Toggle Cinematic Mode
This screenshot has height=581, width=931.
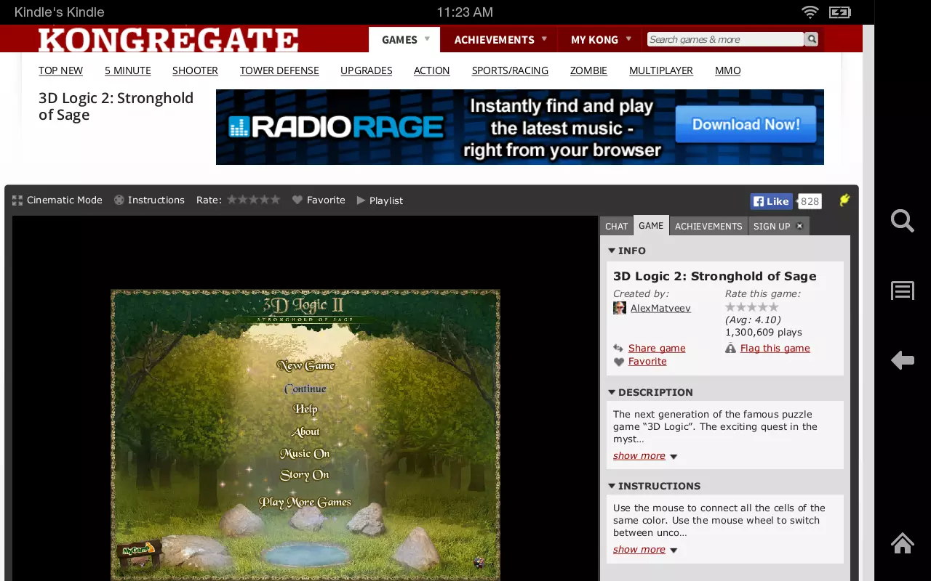pos(57,200)
